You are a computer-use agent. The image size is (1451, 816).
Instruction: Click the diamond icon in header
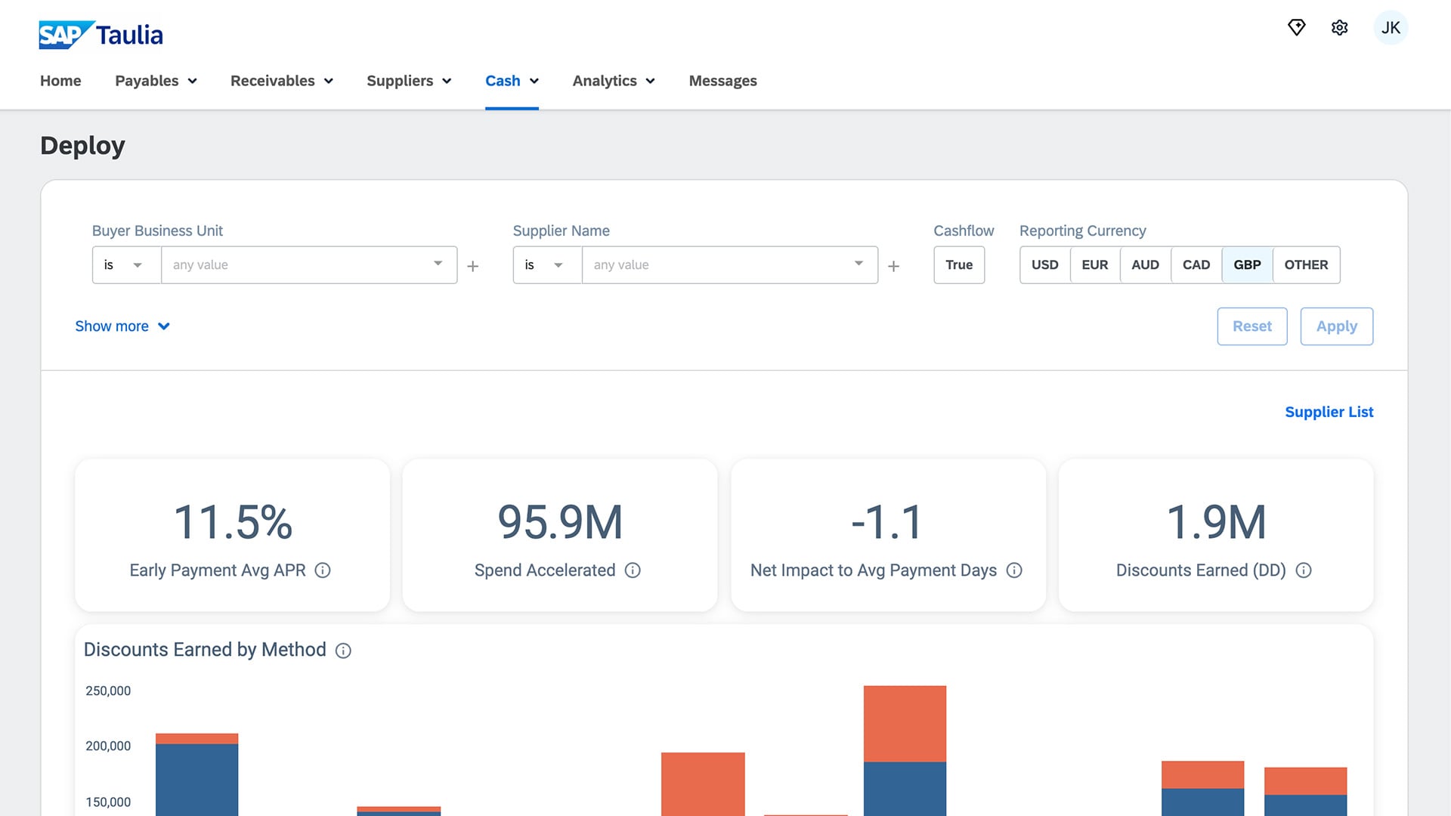click(1296, 28)
